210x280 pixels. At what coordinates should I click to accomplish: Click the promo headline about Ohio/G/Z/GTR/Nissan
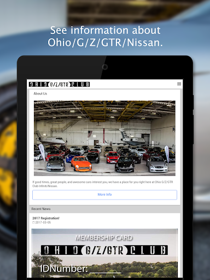(105, 36)
